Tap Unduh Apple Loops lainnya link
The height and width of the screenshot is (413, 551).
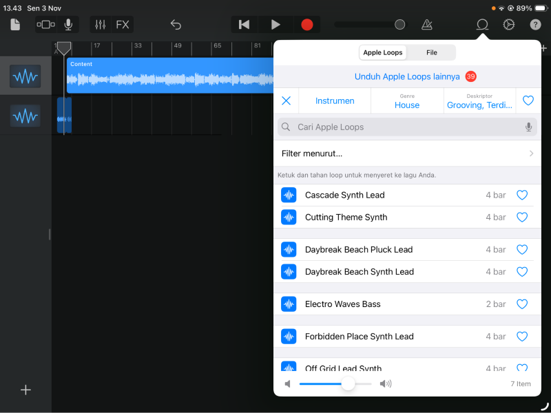tap(407, 76)
